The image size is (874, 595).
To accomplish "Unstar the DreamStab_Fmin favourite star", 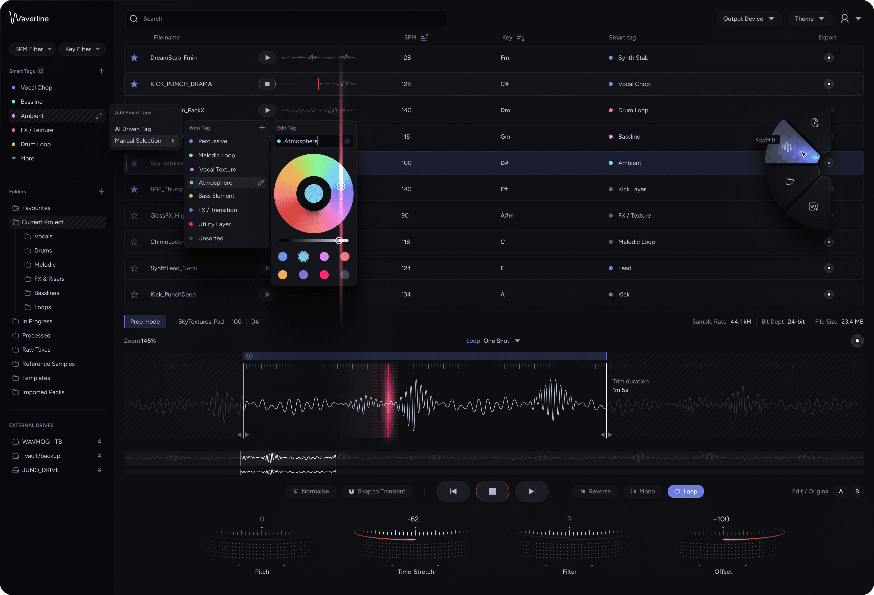I will tap(134, 57).
